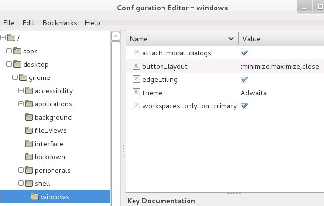Expand the accessibility folder node
The height and width of the screenshot is (206, 324).
point(21,91)
